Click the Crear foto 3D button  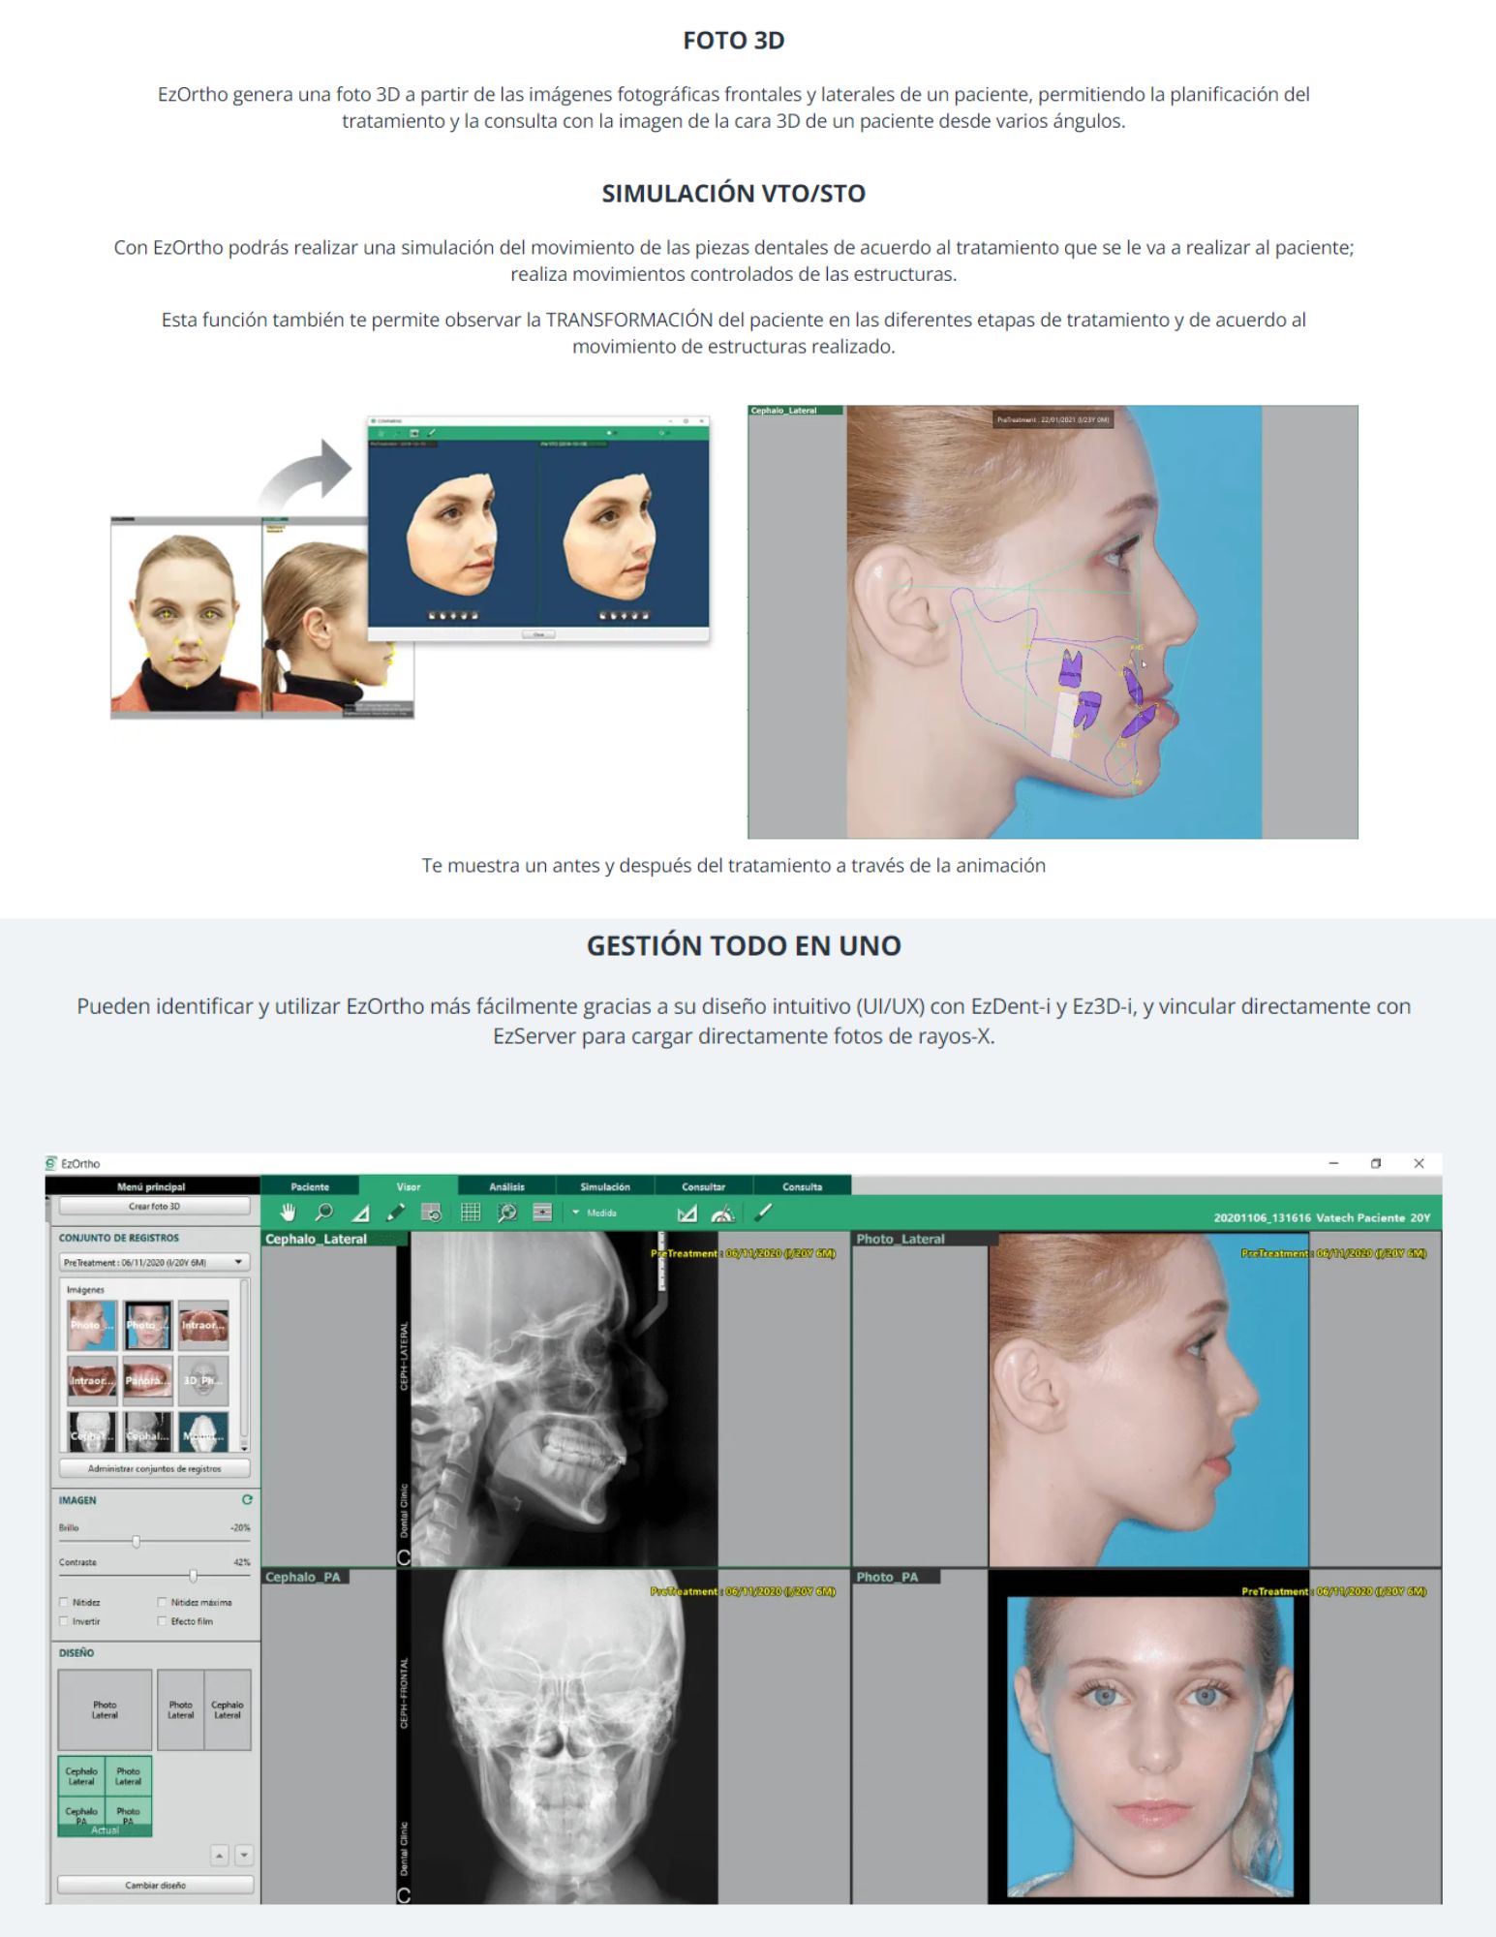[x=155, y=1206]
